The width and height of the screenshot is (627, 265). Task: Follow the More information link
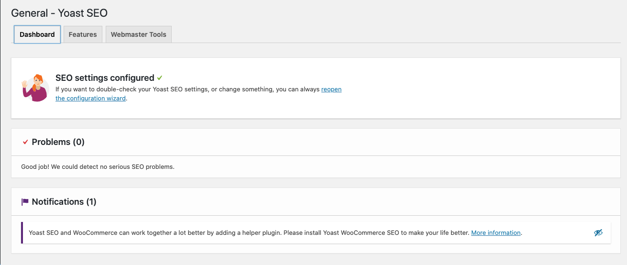point(496,233)
